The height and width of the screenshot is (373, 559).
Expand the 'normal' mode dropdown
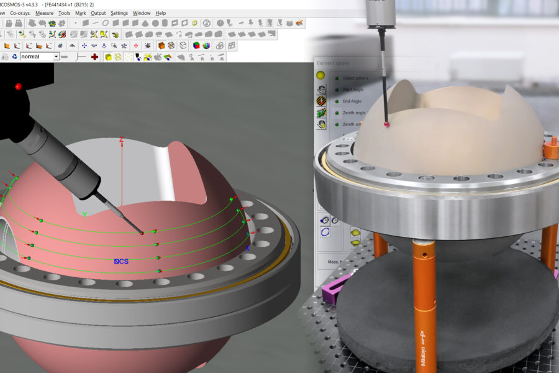(x=56, y=57)
